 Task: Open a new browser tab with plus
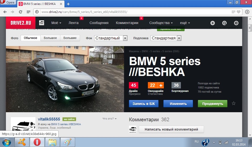[68, 4]
